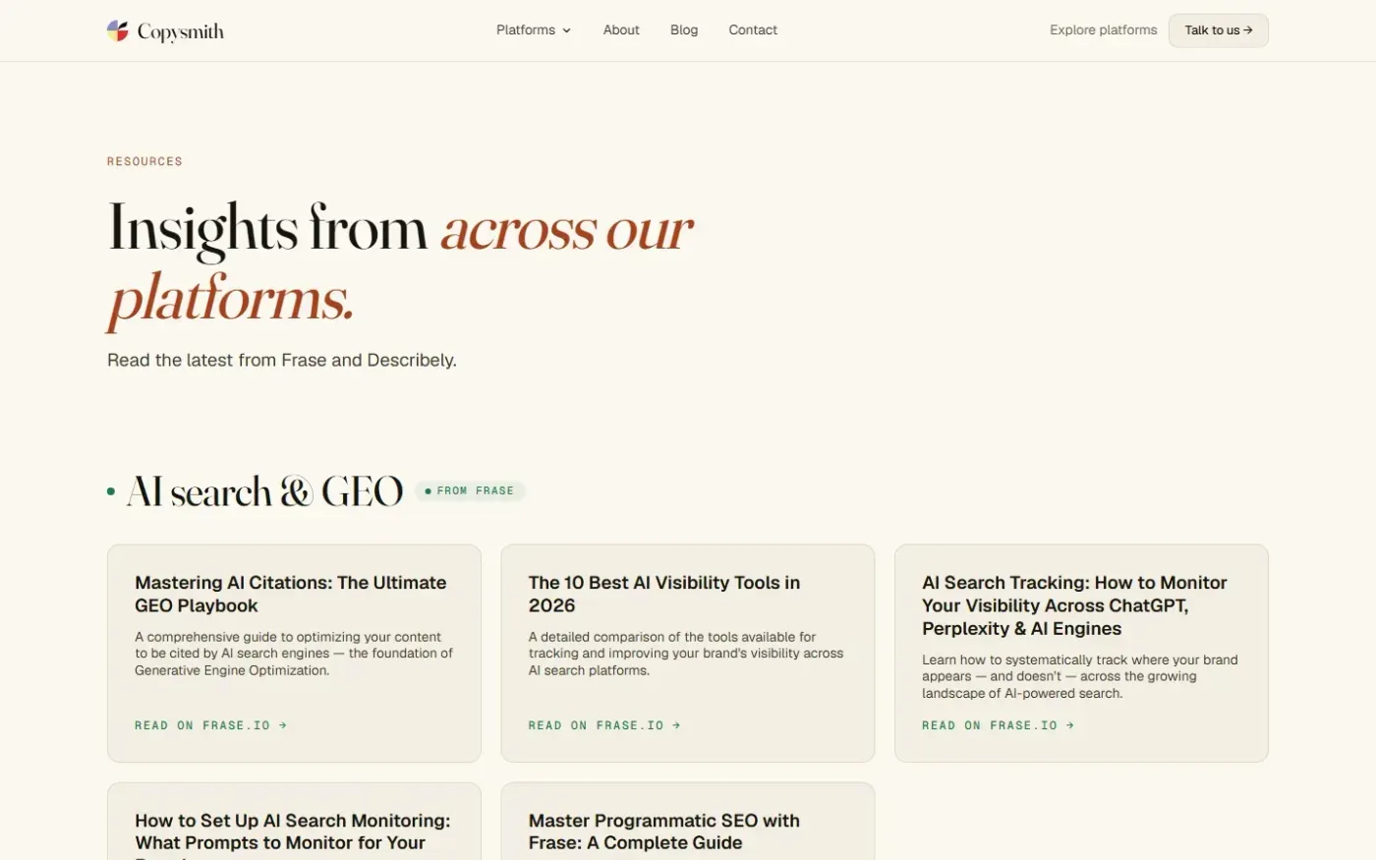Viewport: 1376px width, 860px height.
Task: Expand the Platforms dropdown menu
Action: click(534, 30)
